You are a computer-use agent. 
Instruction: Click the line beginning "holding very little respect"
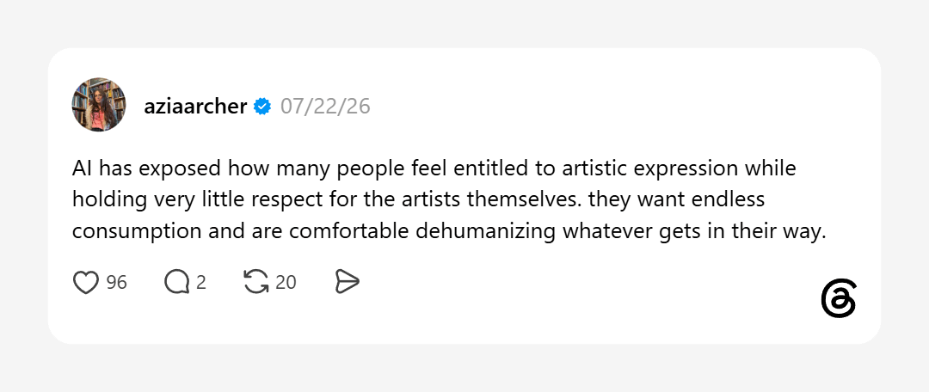click(418, 200)
